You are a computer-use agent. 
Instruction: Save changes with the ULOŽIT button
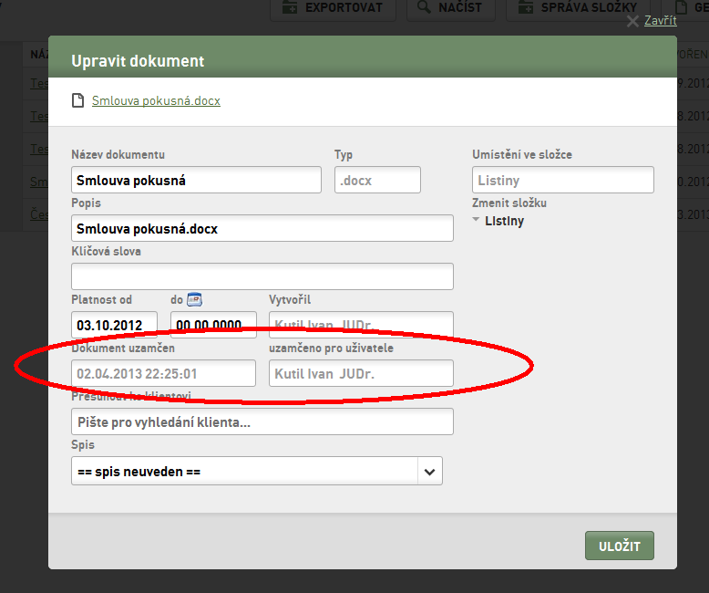pos(620,546)
